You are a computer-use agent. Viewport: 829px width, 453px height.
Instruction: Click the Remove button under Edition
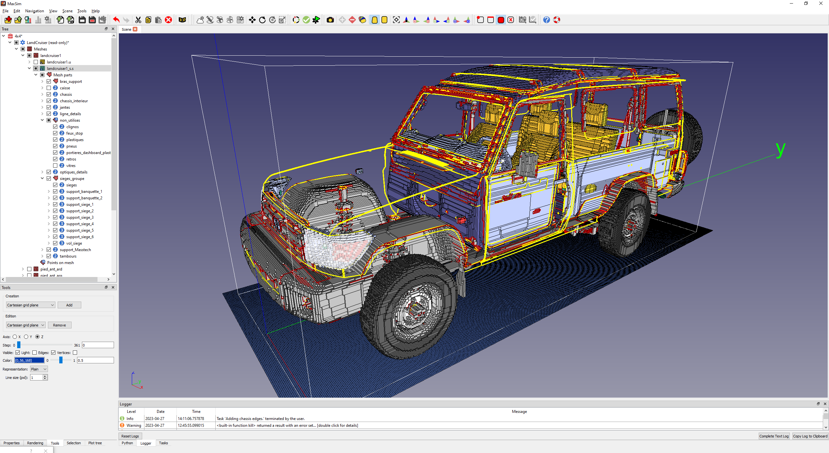(x=59, y=325)
